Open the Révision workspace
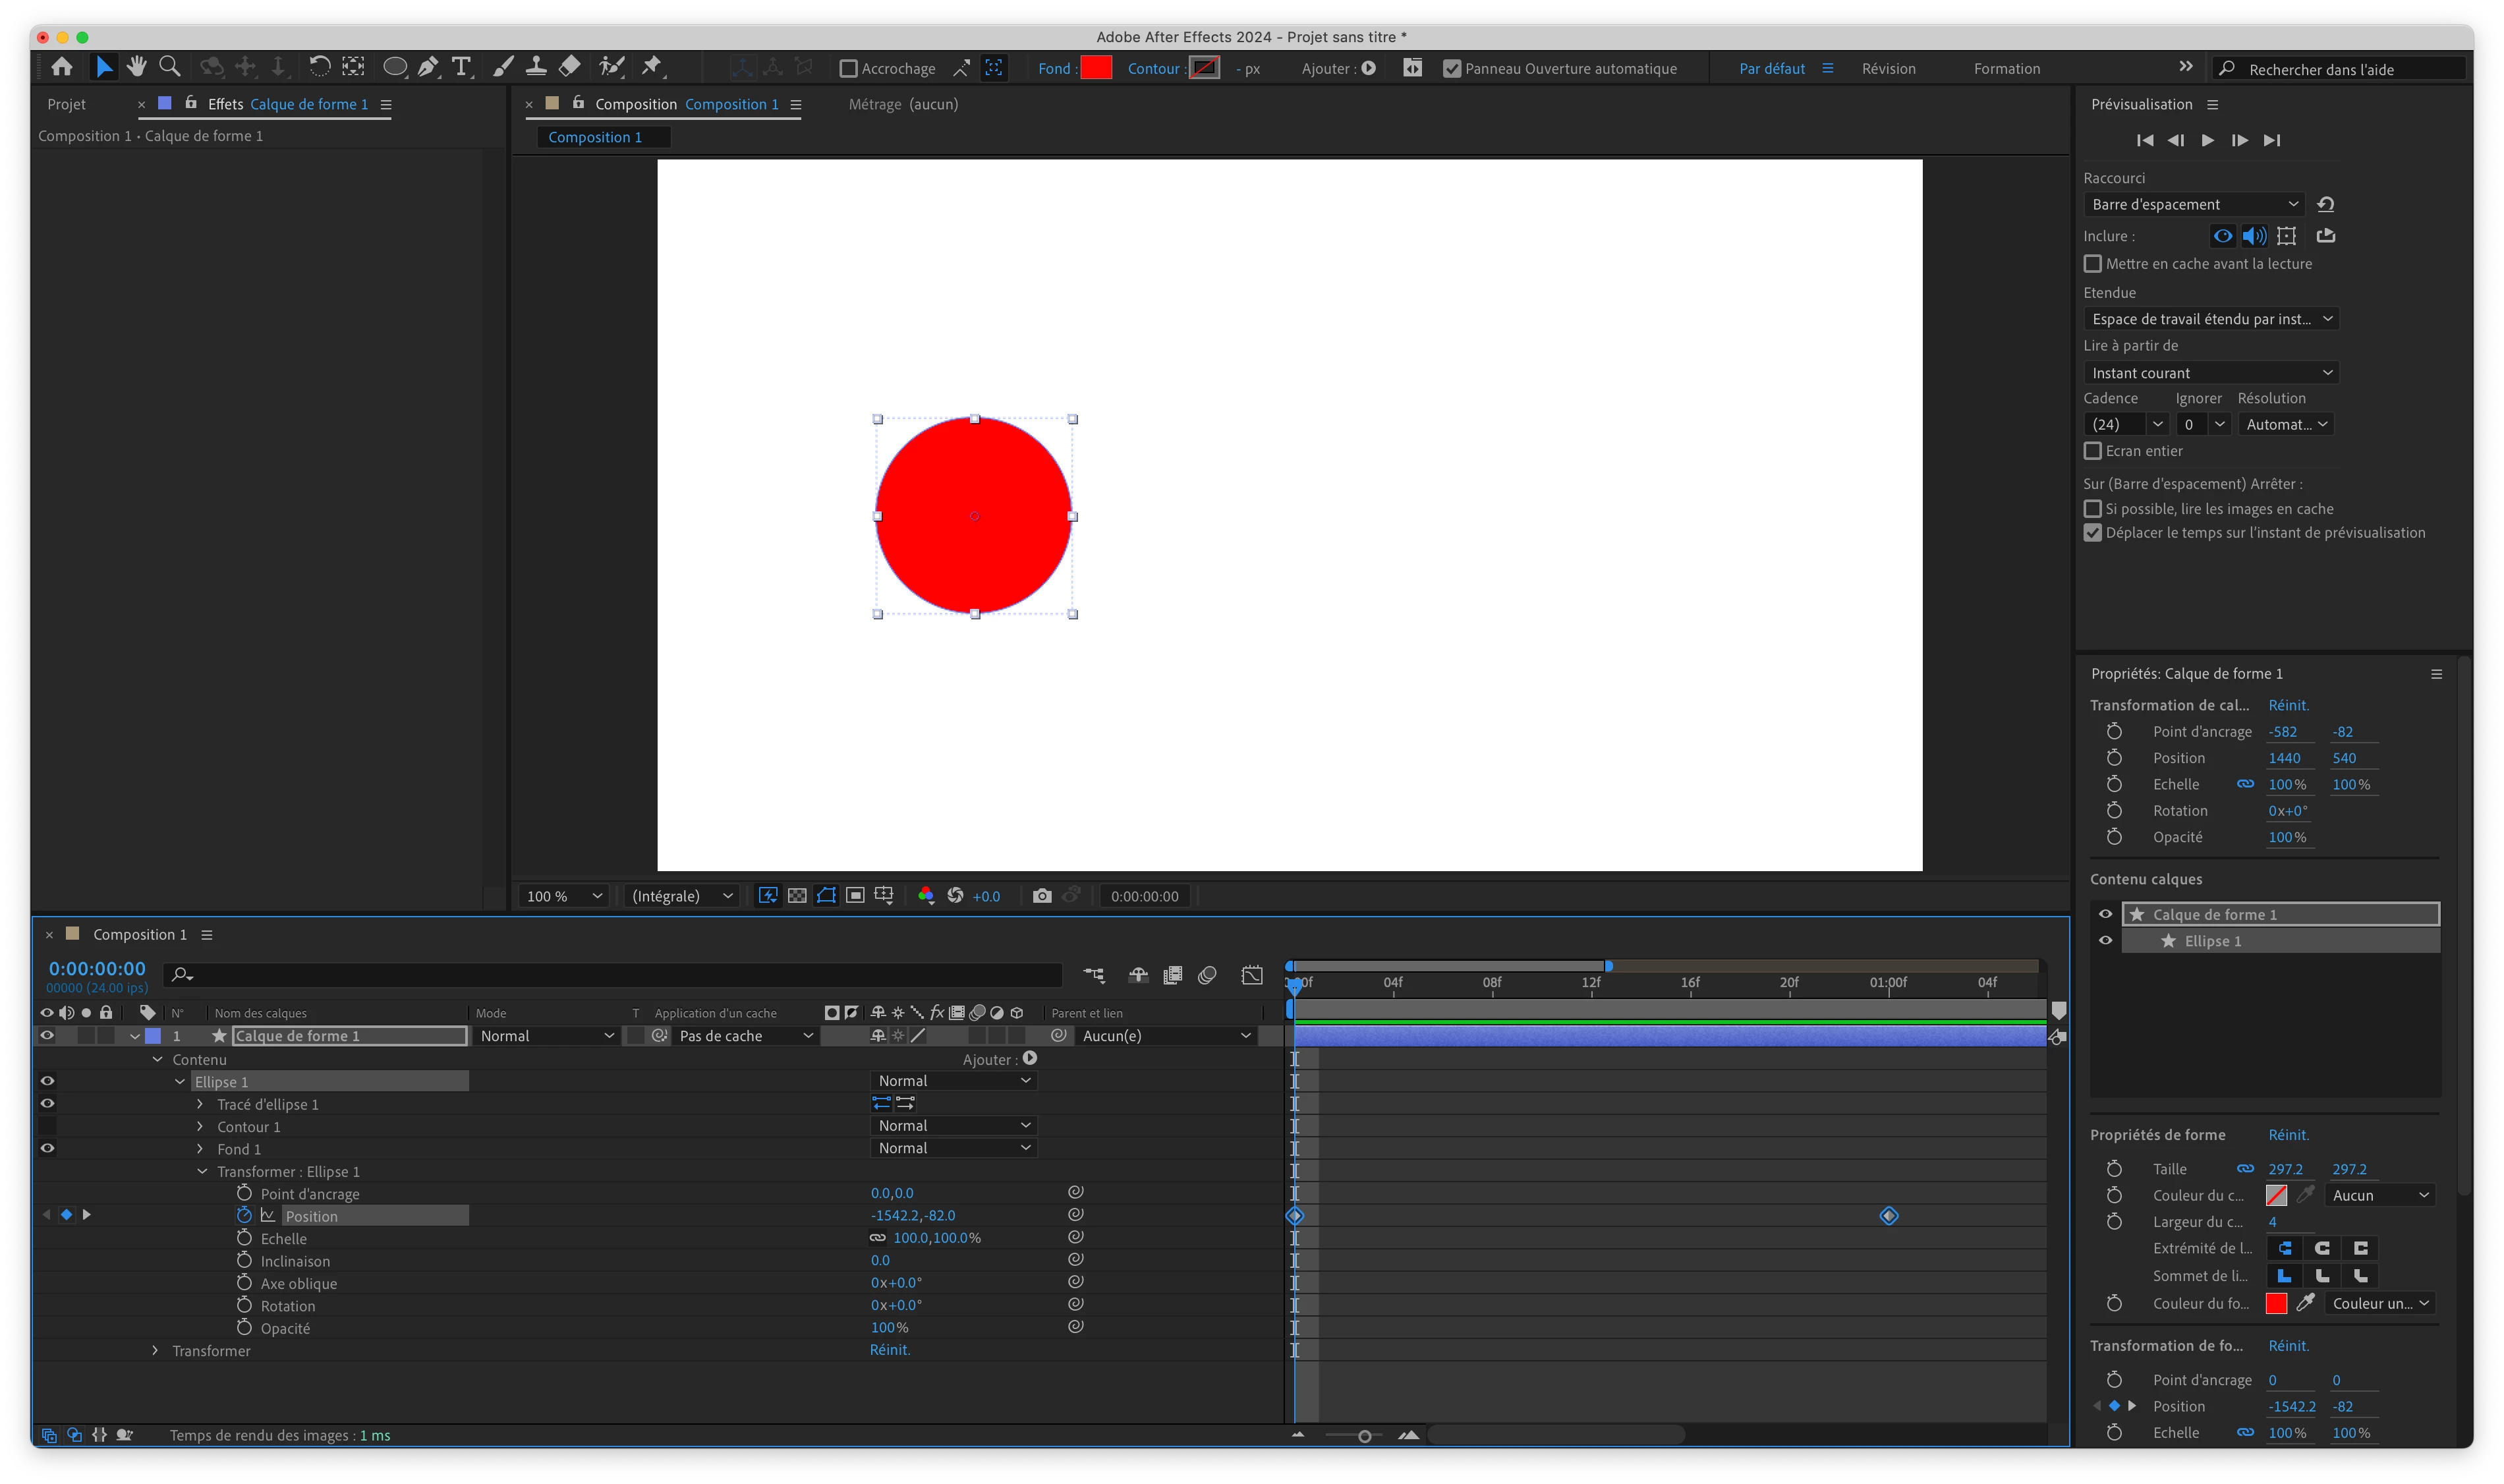2504x1484 pixels. pyautogui.click(x=1888, y=68)
